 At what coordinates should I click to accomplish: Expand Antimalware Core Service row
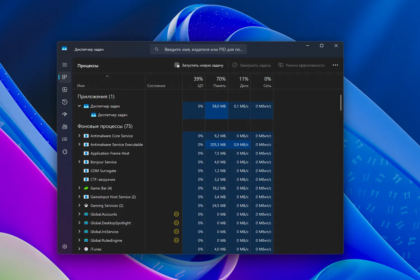click(x=79, y=136)
